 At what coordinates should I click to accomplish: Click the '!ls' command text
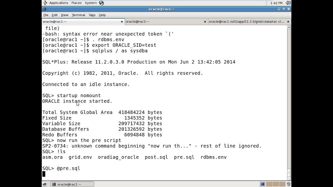tap(61, 151)
